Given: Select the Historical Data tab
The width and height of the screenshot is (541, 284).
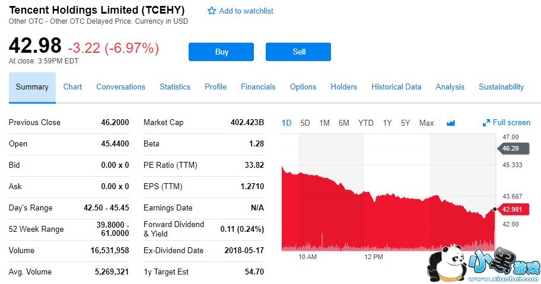Looking at the screenshot, I should click(x=396, y=87).
